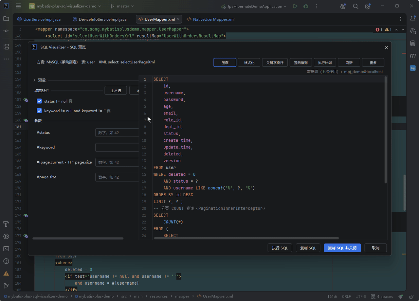Uncheck the 'status != null' condition
The width and height of the screenshot is (419, 301).
pos(39,101)
